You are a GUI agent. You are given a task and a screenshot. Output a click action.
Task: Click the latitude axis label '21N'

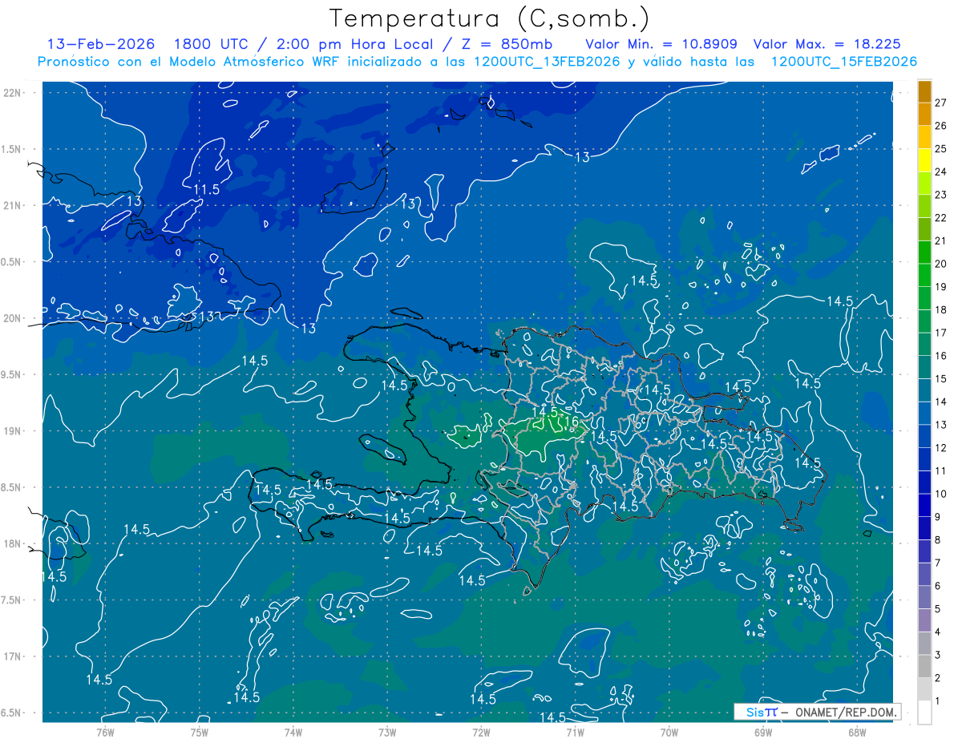point(13,205)
